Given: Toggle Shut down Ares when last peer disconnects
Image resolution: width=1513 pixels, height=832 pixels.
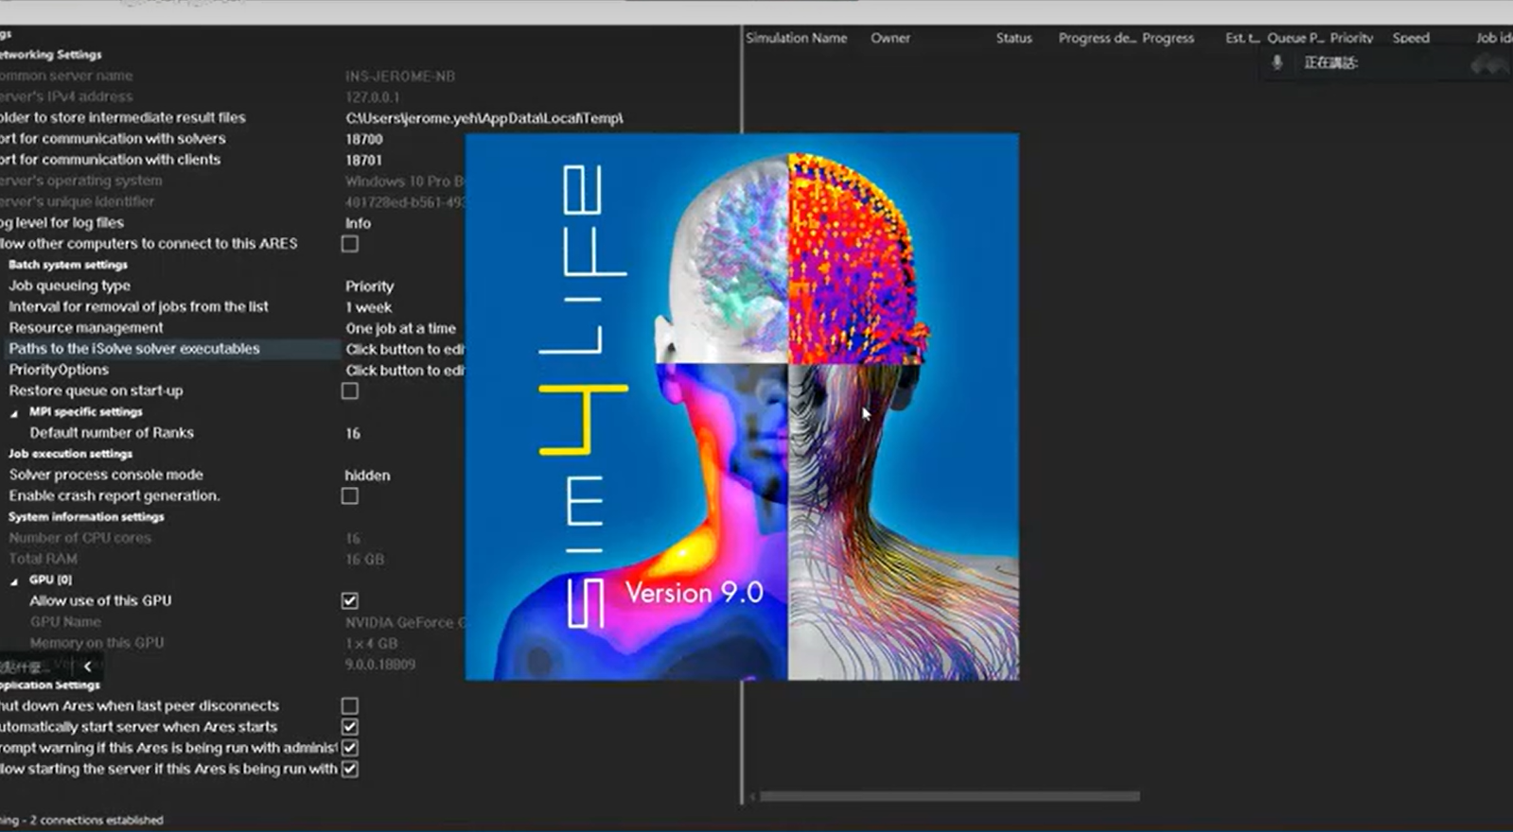Looking at the screenshot, I should pyautogui.click(x=350, y=706).
